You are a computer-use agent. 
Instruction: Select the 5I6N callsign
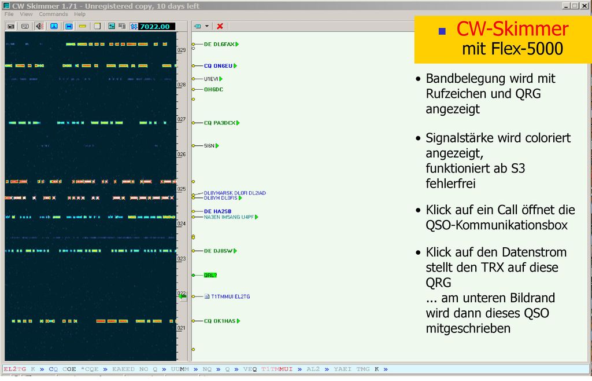pyautogui.click(x=209, y=146)
